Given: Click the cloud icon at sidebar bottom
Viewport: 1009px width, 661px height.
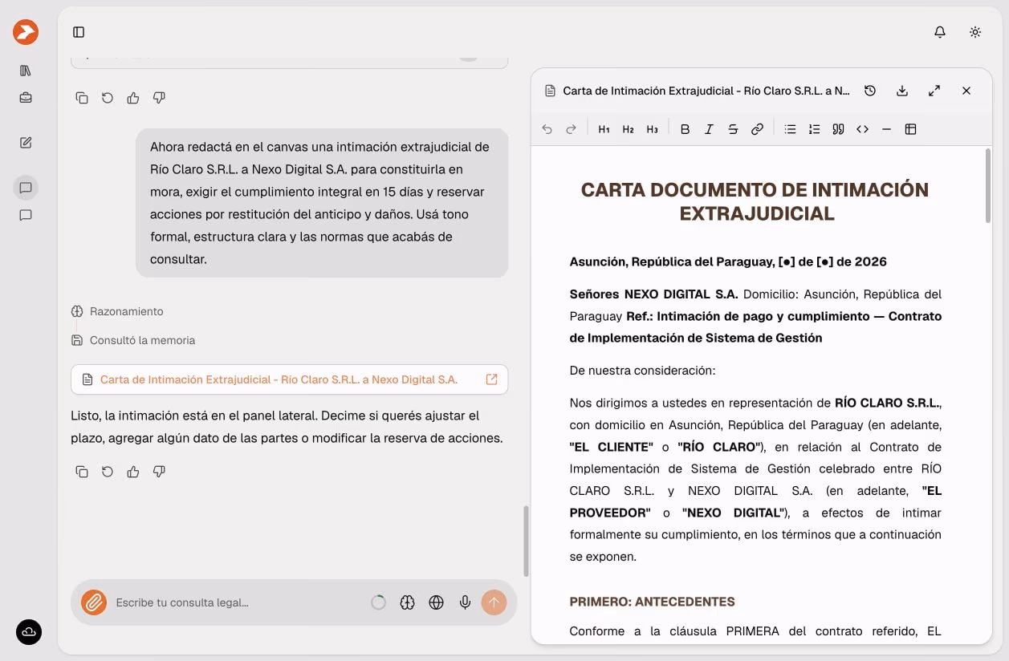Looking at the screenshot, I should tap(29, 632).
